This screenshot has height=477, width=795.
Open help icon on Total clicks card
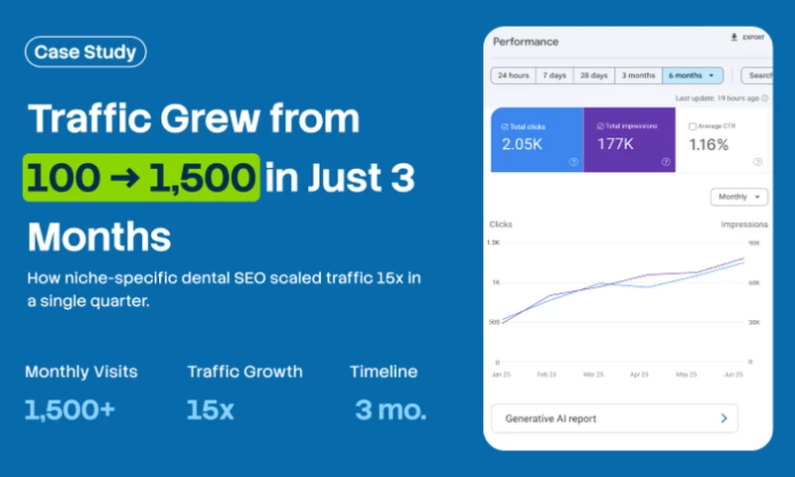pyautogui.click(x=573, y=162)
